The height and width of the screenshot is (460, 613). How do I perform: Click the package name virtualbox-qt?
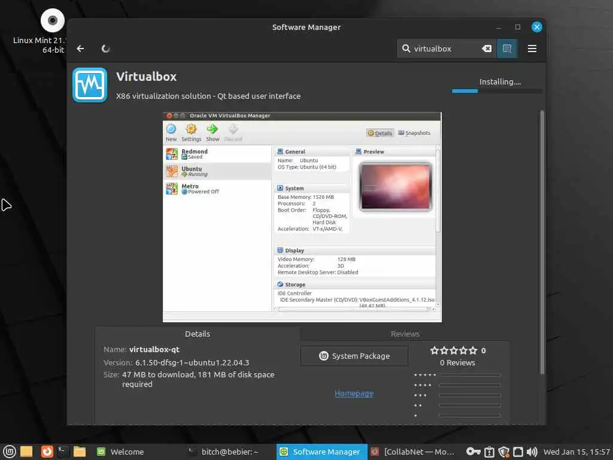tap(154, 349)
